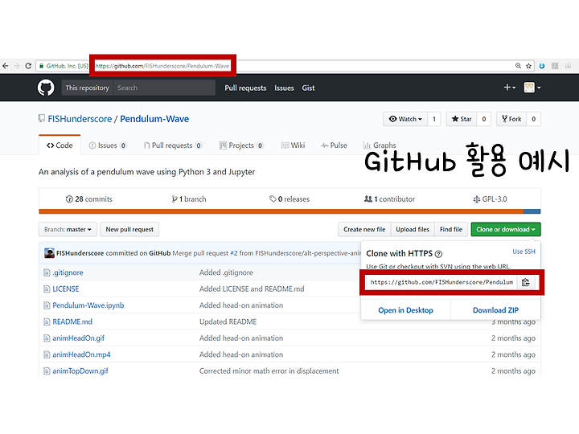Click the This repository search scope
The width and height of the screenshot is (579, 434).
(88, 88)
